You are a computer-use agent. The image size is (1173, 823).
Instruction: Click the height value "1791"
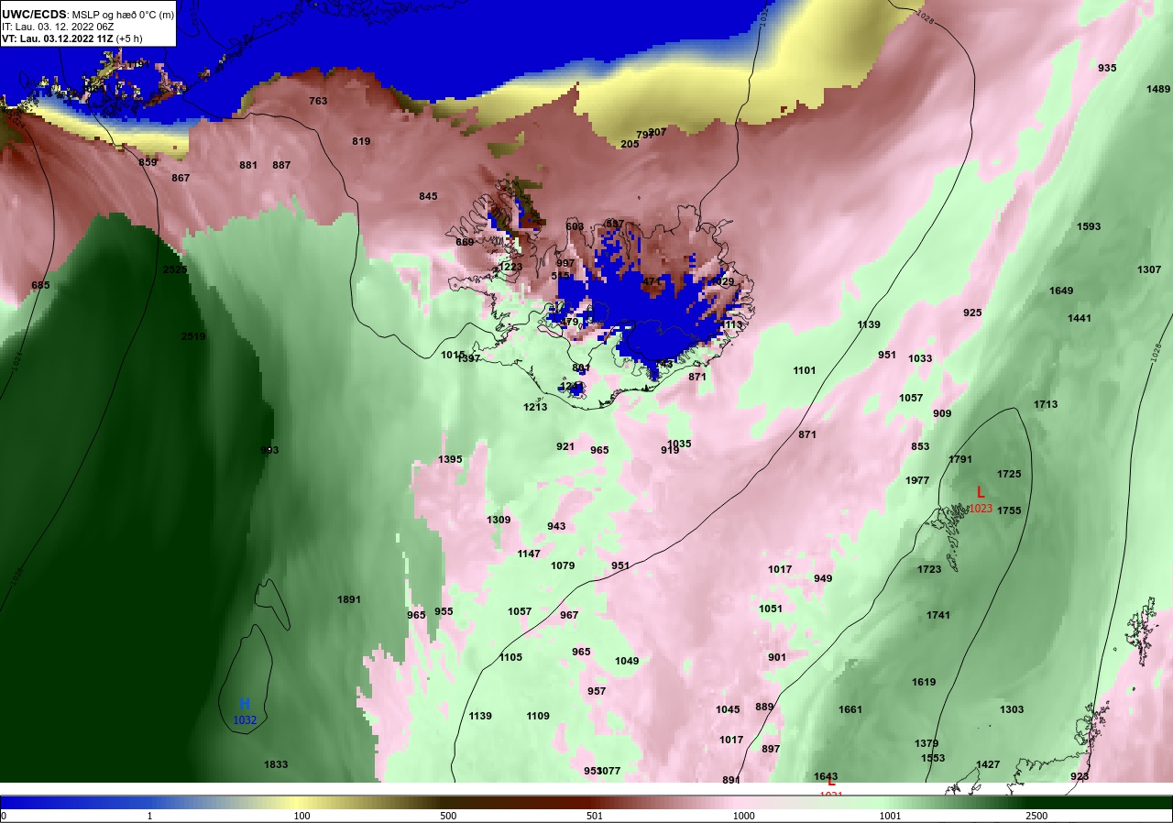point(960,459)
